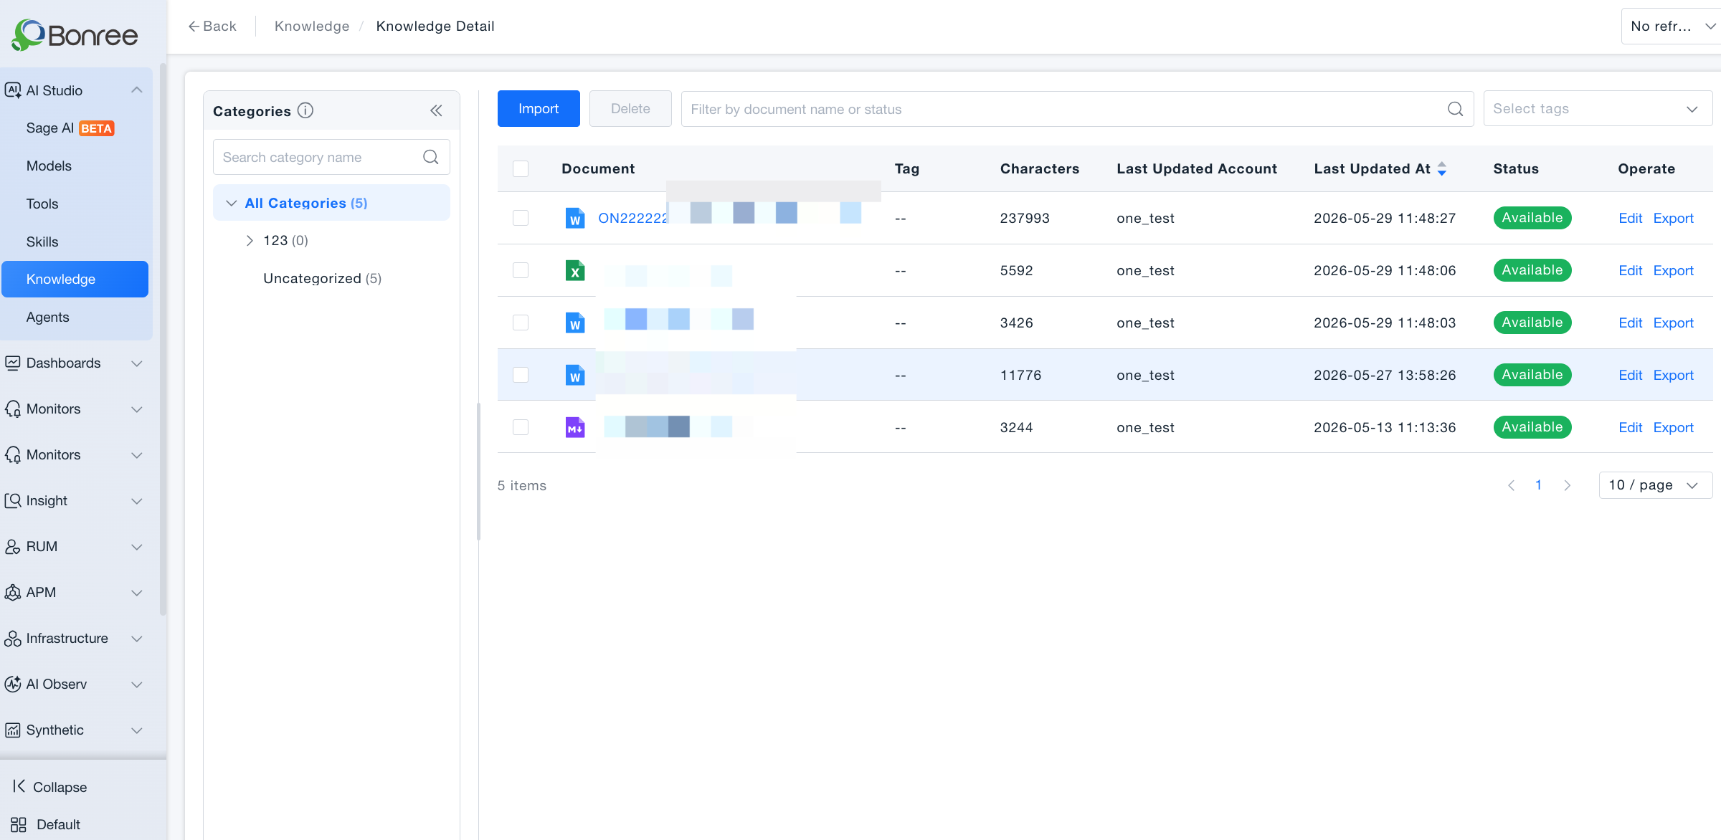This screenshot has height=840, width=1721.
Task: Click the magnifier icon in document filter
Action: pos(1455,109)
